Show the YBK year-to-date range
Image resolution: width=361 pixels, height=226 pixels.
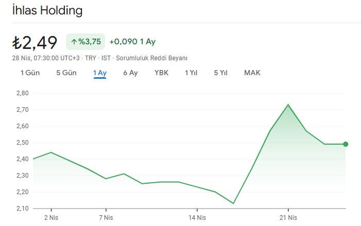click(x=161, y=73)
